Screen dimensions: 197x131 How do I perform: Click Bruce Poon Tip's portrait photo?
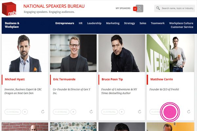(x=121, y=53)
